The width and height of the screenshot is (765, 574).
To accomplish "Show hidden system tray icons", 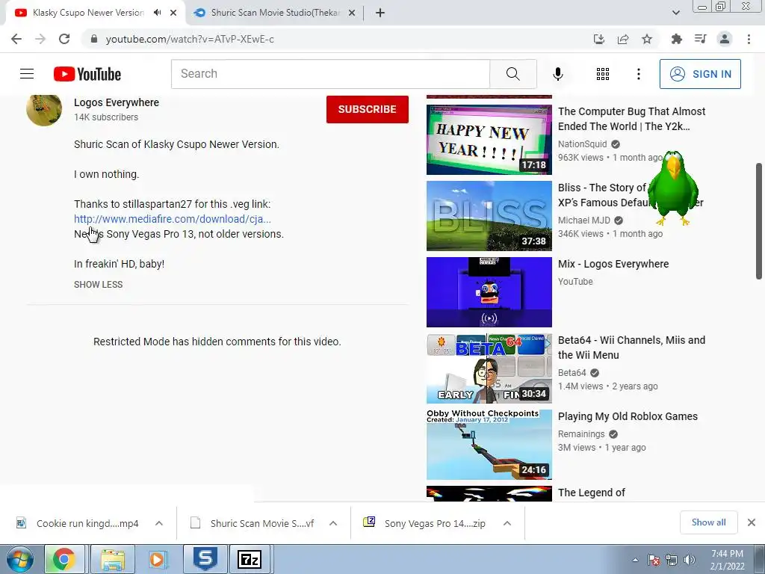I will point(635,561).
